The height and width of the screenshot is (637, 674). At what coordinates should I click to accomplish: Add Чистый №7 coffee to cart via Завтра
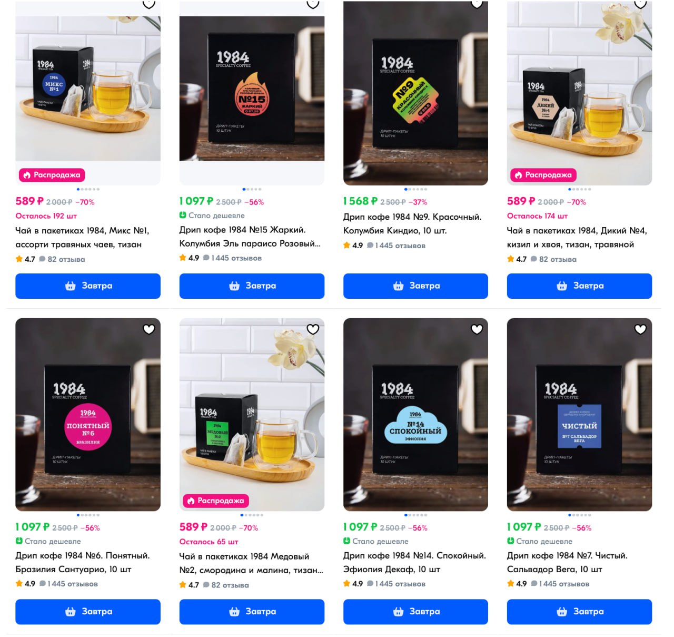(x=579, y=612)
